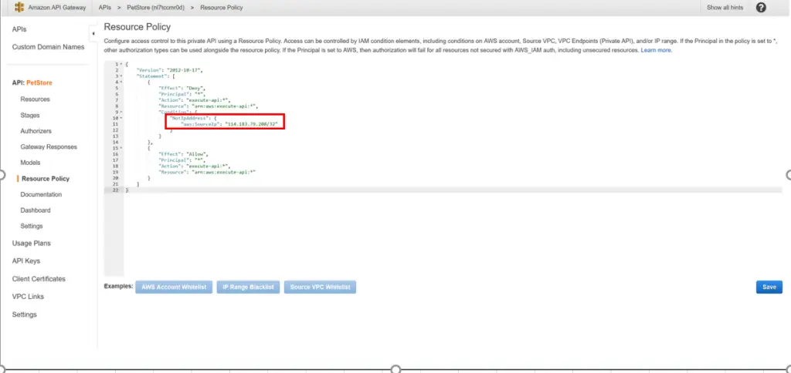
Task: Insert the Source VPC Whitelist example
Action: (320, 287)
